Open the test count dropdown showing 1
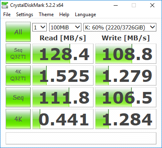 click(x=39, y=27)
